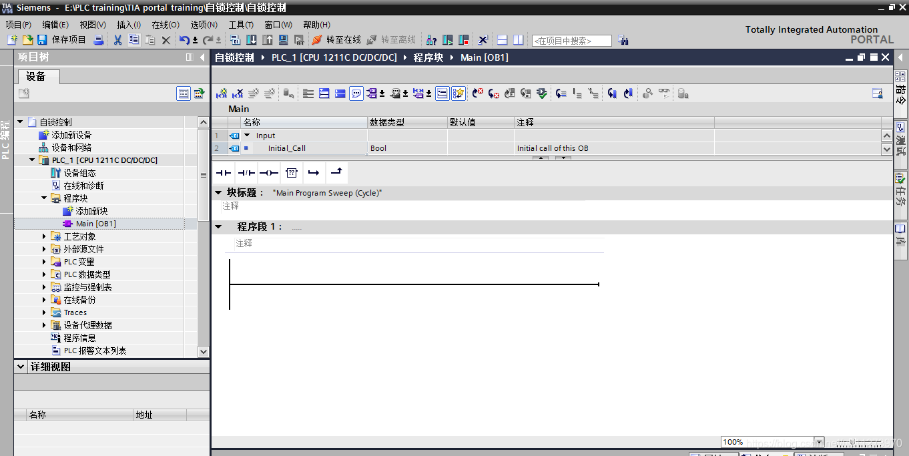Delete network icon in editor toolbar
Screen dimensions: 909x456
point(238,94)
